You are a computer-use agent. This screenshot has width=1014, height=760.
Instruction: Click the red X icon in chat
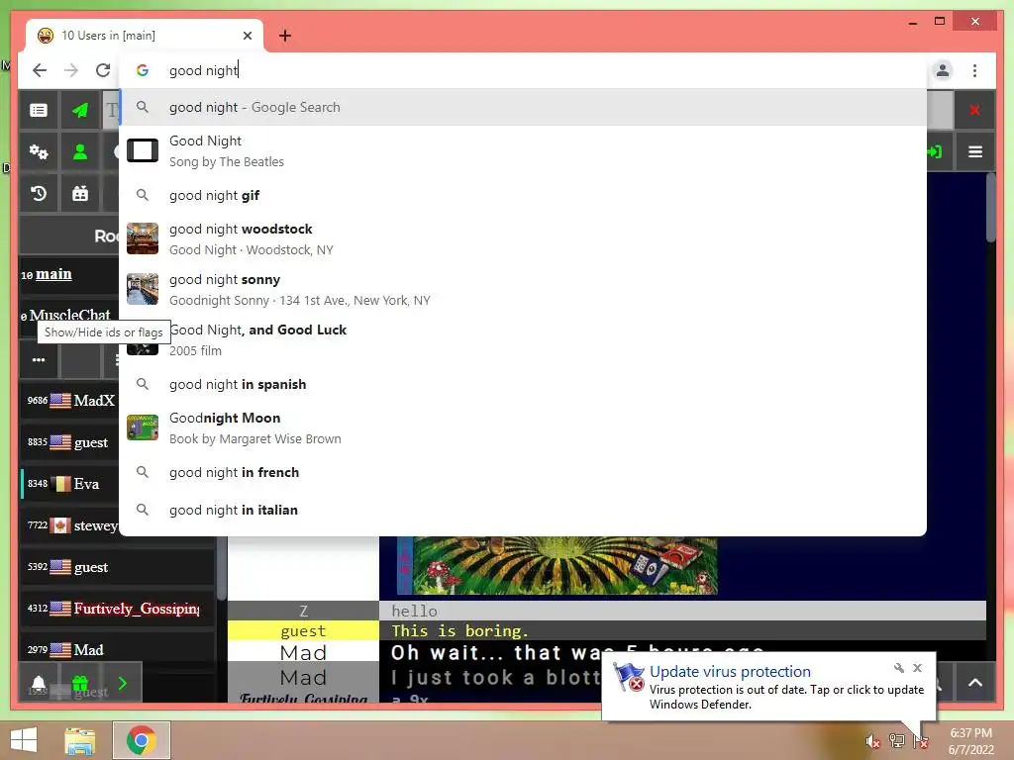point(974,111)
